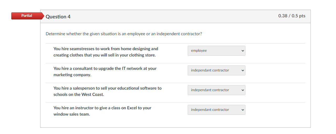This screenshot has height=134, width=336.
Task: Select the Excel class instructor statement text
Action: coord(102,111)
